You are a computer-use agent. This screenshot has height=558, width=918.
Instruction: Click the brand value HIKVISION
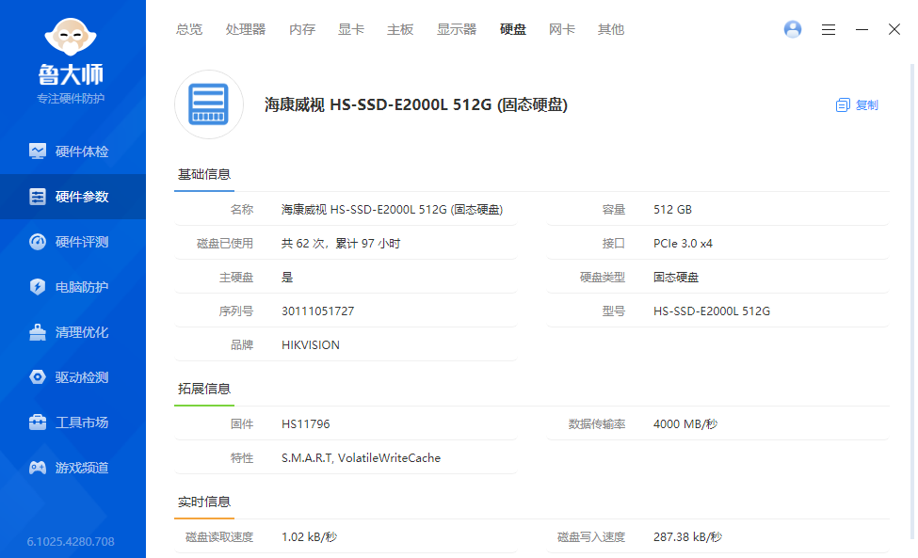click(311, 345)
